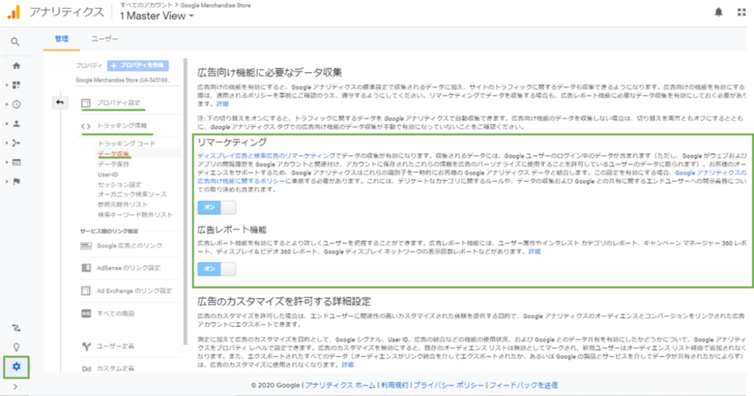The height and width of the screenshot is (396, 754).
Task: Open セッション設定 menu item
Action: (x=120, y=185)
